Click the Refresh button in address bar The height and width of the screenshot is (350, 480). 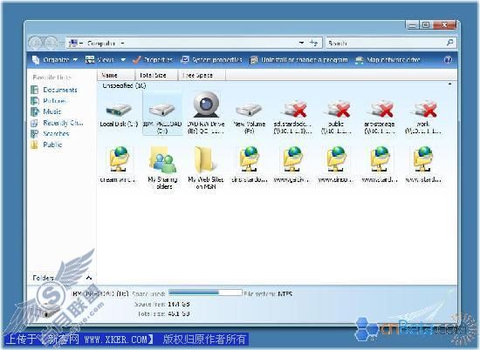(x=314, y=43)
